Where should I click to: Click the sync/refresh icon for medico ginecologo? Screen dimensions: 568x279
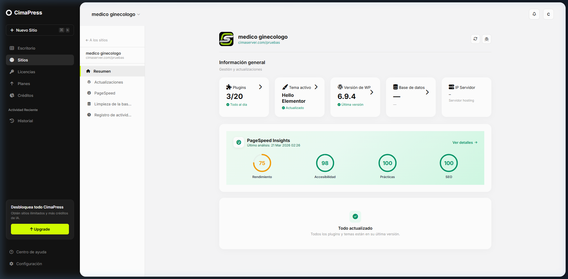pos(475,39)
